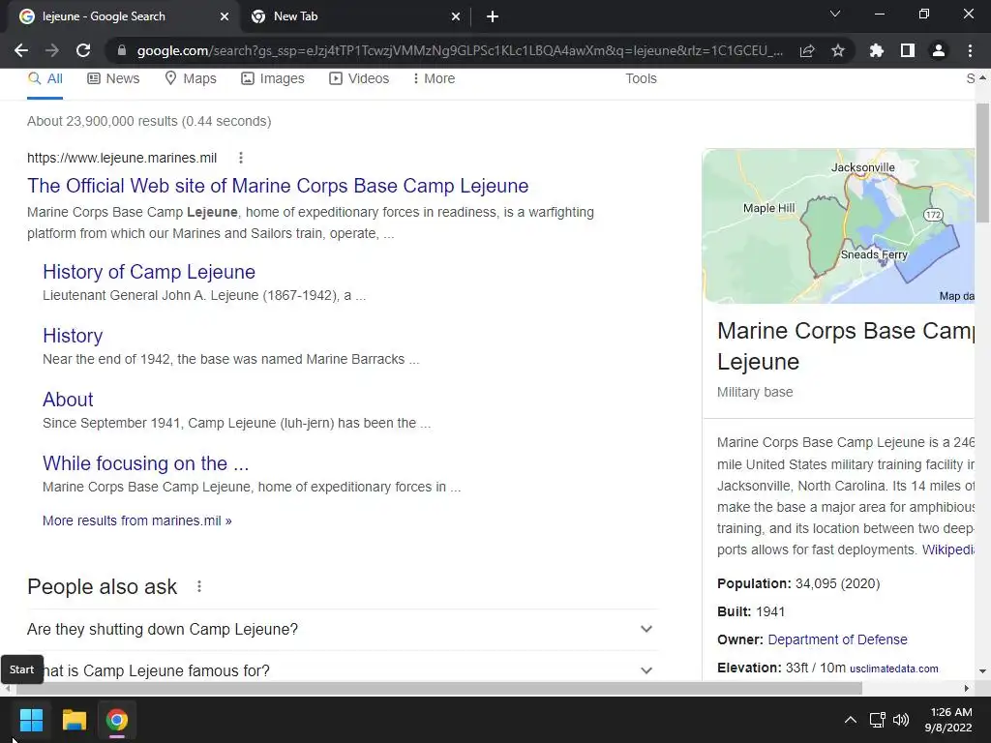Open a new tab with plus button
The image size is (991, 743).
click(493, 16)
